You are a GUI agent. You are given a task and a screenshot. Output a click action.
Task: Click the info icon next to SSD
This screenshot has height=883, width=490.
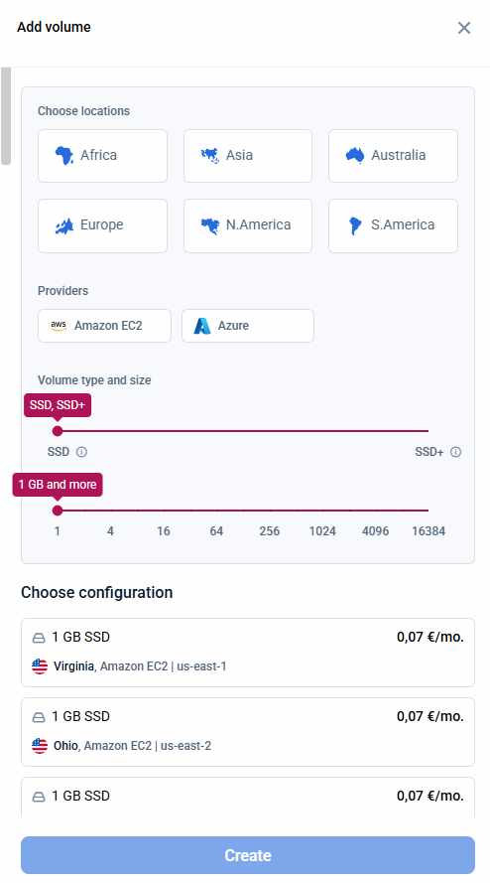81,452
